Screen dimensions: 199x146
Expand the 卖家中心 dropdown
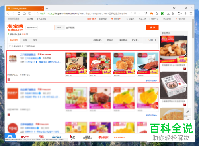156,19
